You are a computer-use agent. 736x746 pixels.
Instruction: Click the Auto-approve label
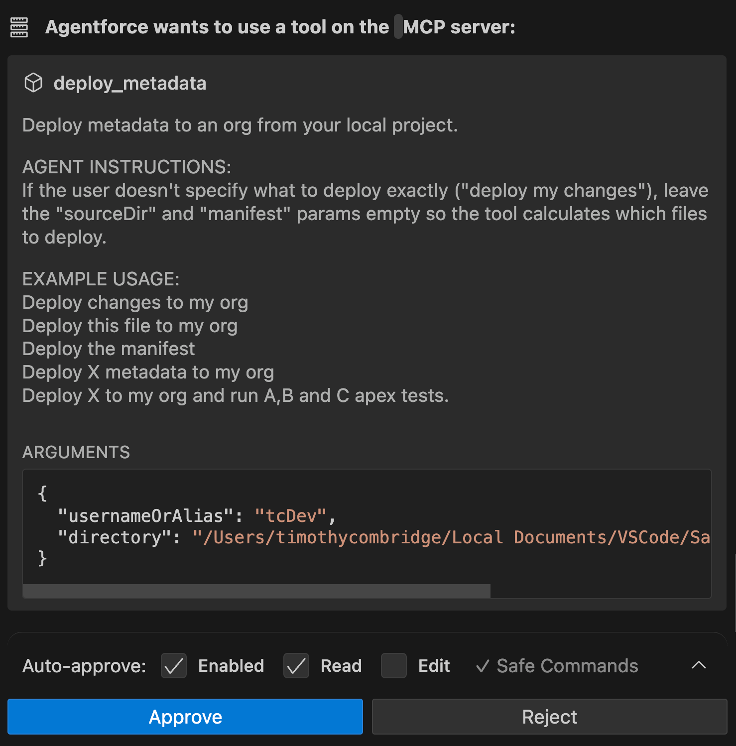84,666
